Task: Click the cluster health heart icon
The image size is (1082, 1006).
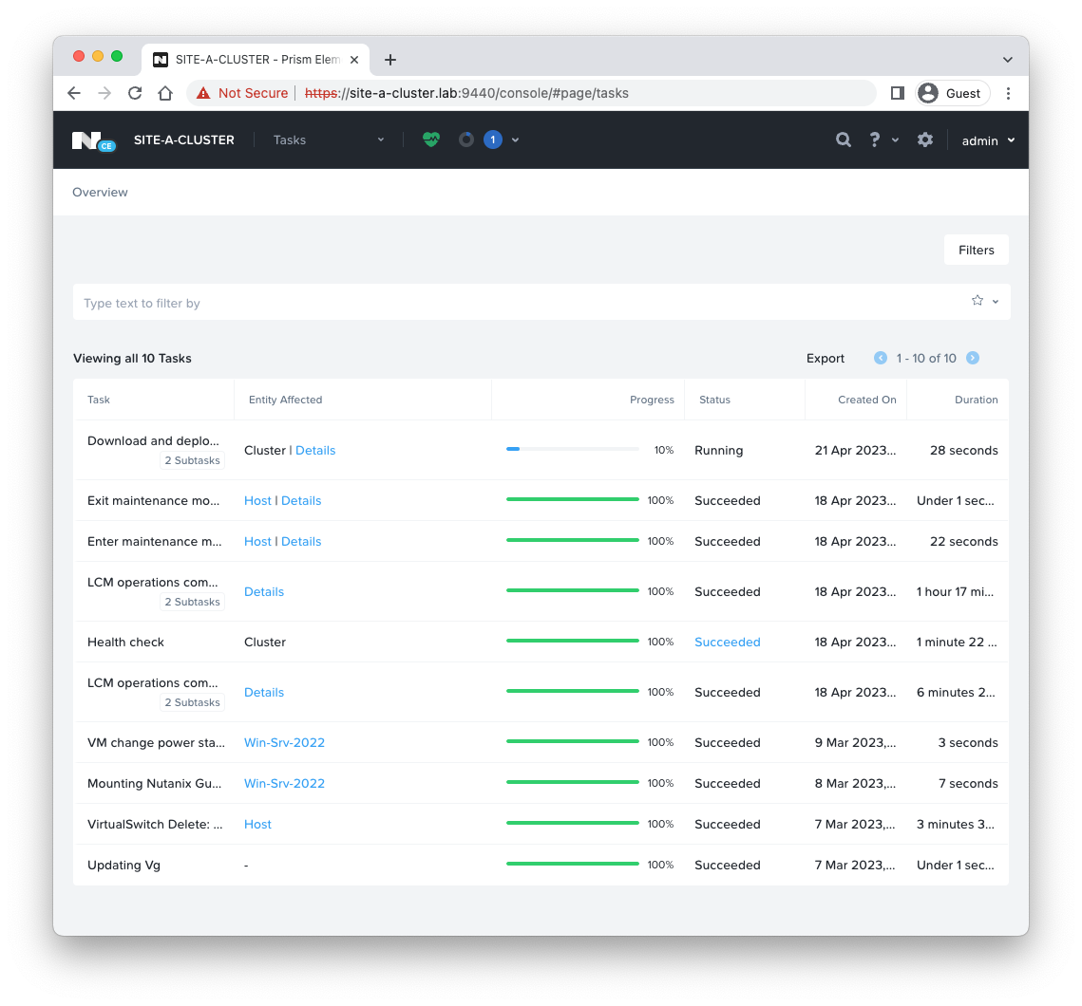Action: tap(431, 140)
